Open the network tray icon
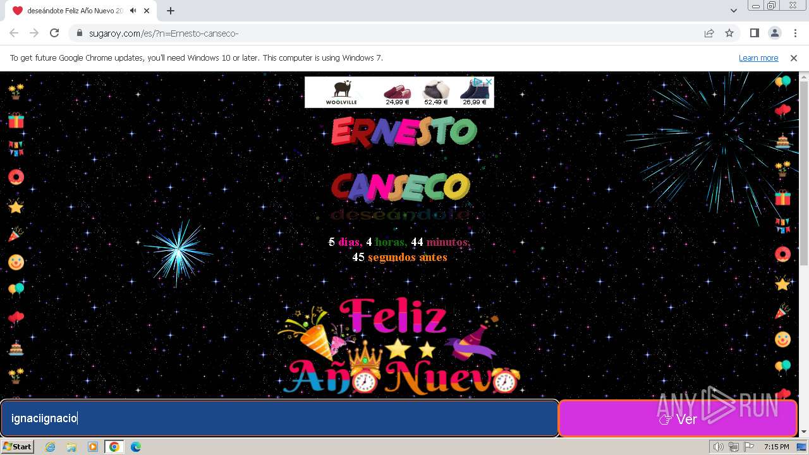809x455 pixels. click(x=733, y=447)
